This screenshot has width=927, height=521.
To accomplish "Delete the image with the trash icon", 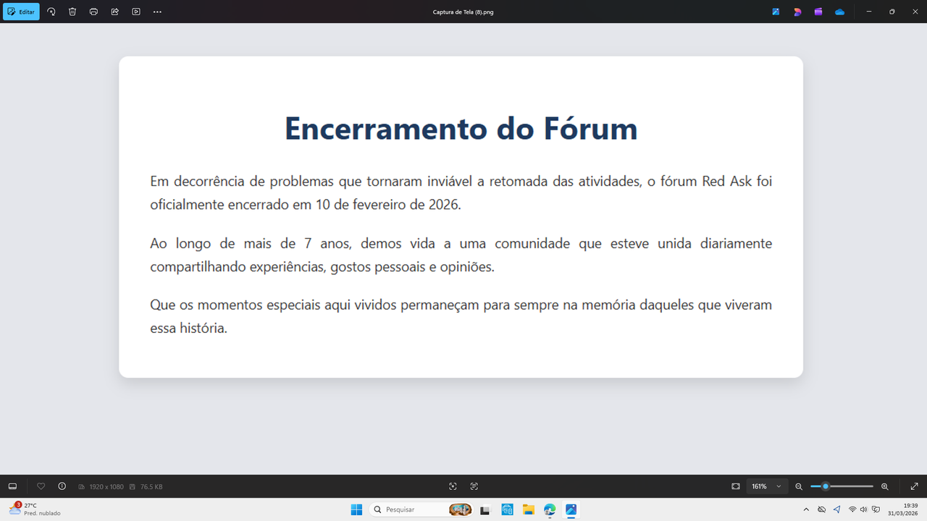I will click(72, 12).
